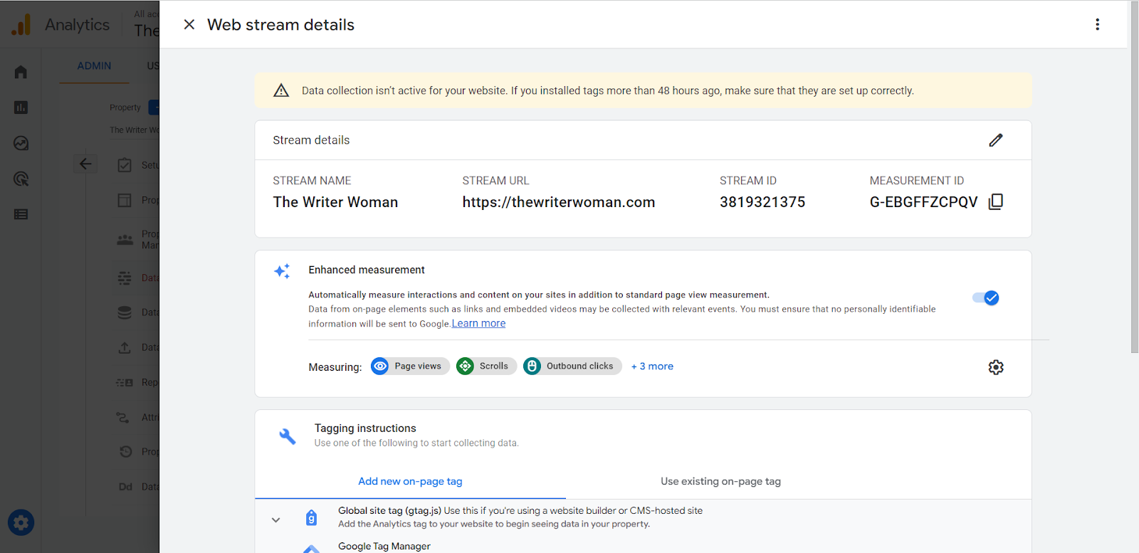Image resolution: width=1139 pixels, height=553 pixels.
Task: Switch to Add new on-page tag tab
Action: (x=410, y=481)
